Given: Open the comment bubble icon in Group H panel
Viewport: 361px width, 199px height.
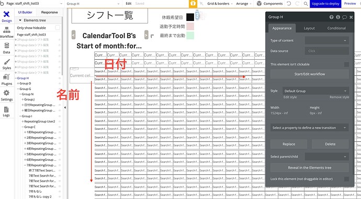Looking at the screenshot, I should tap(344, 17).
